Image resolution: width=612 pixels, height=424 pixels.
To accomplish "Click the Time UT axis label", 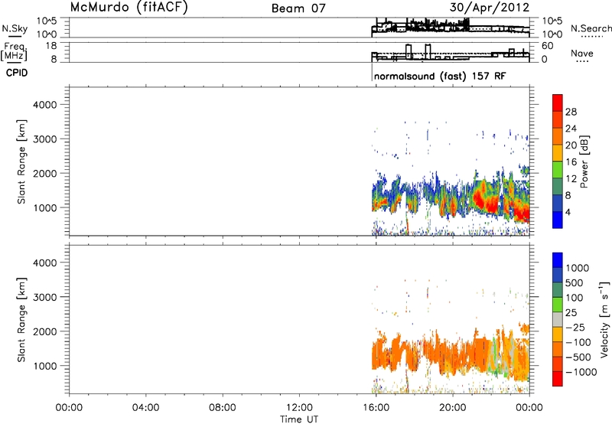I will point(299,419).
